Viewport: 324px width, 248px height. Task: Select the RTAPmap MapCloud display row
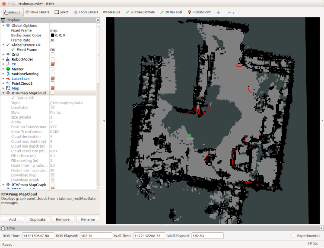[27, 93]
